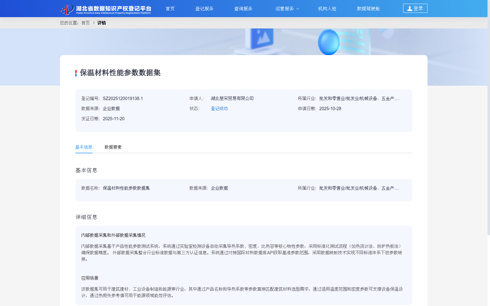Click the truncated 所属行业 value in top panel

(359, 99)
